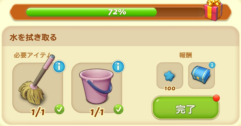
Task: Show info for the bucket item
Action: 118,66
